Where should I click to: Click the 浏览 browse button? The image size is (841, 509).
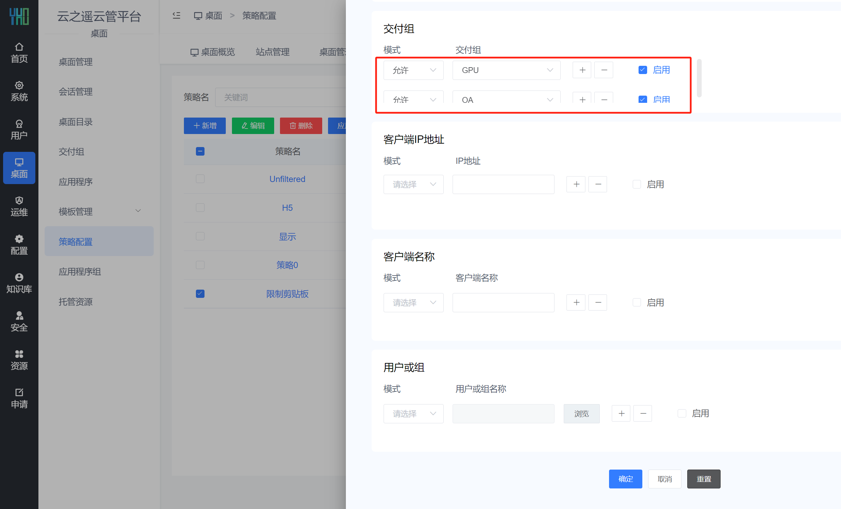(582, 413)
